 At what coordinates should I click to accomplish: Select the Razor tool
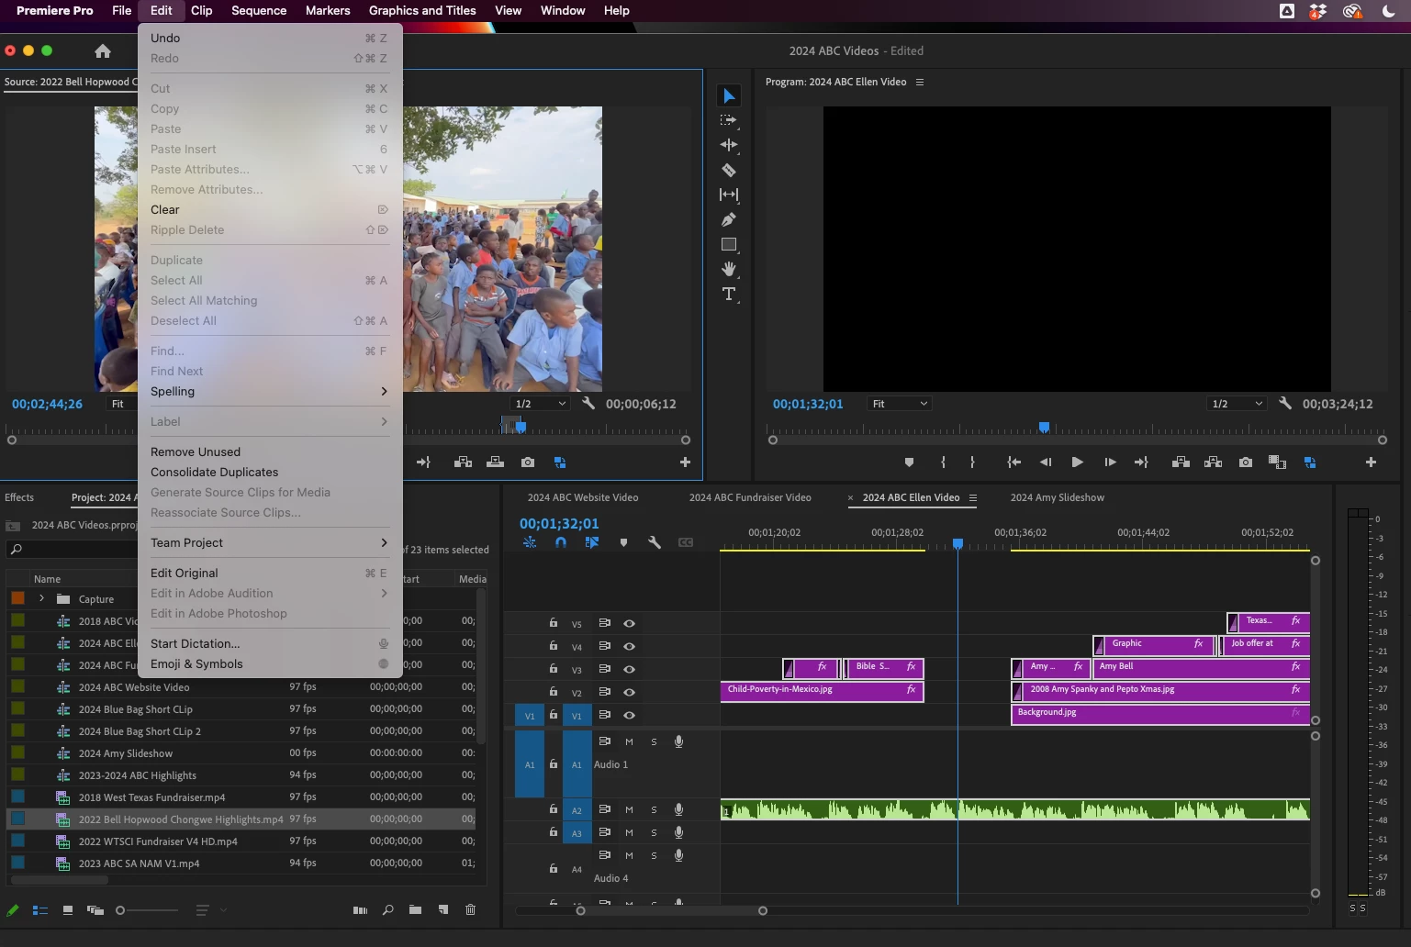pos(729,170)
